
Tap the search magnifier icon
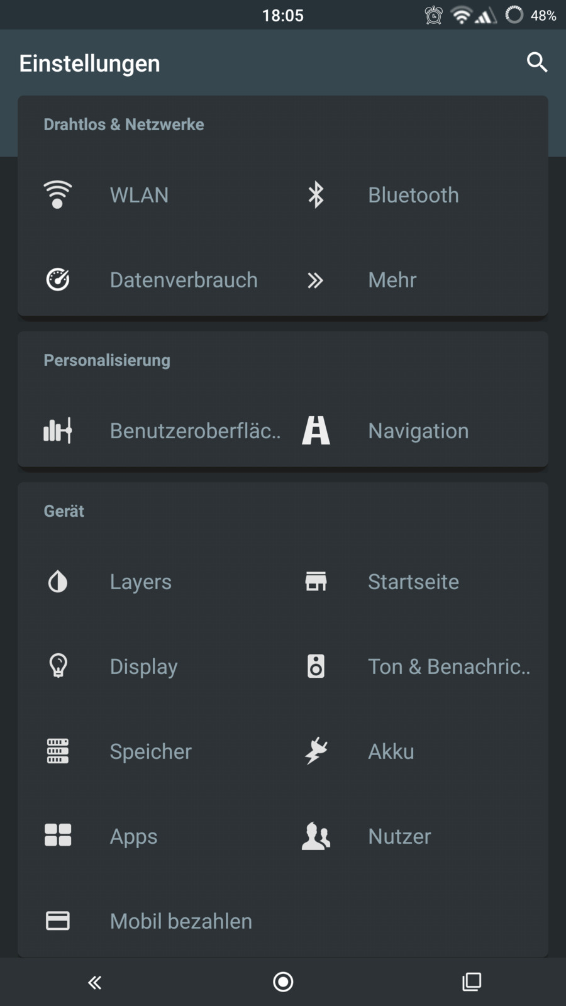pyautogui.click(x=536, y=62)
